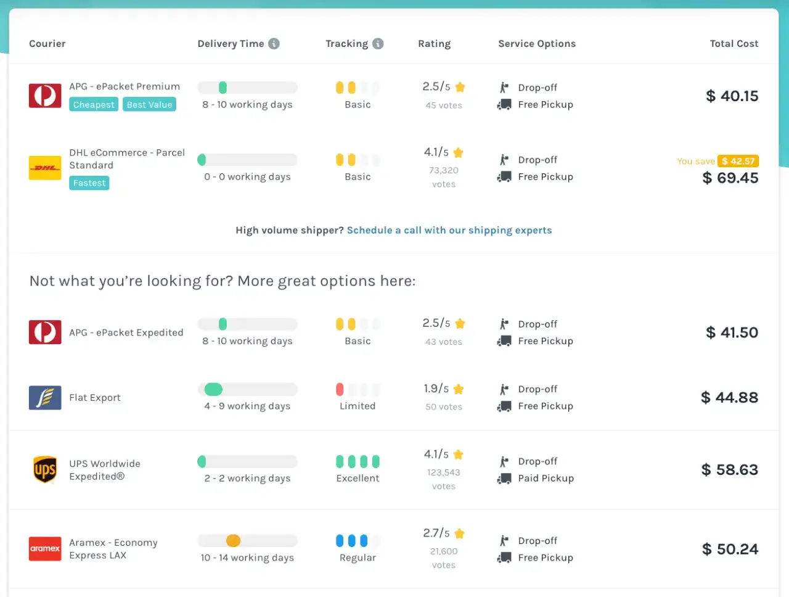Click 'UPS Worldwide Expedited®' courier name
This screenshot has width=789, height=597.
[x=105, y=470]
